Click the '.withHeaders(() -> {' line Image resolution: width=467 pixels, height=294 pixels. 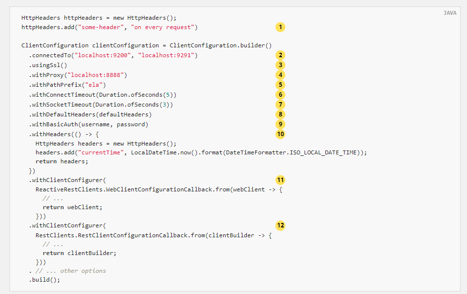[x=64, y=134]
